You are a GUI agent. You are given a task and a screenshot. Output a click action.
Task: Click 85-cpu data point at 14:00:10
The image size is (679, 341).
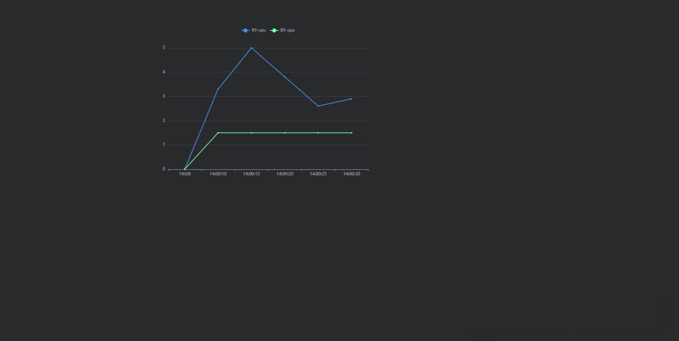point(218,133)
